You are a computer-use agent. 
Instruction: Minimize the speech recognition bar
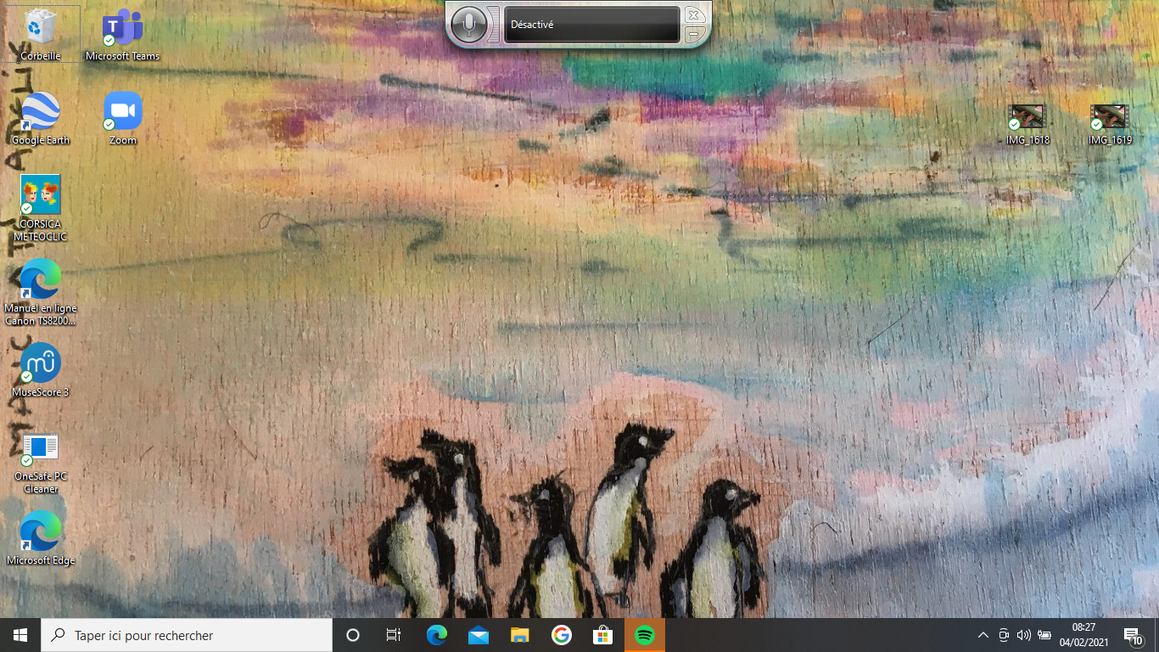click(x=694, y=34)
